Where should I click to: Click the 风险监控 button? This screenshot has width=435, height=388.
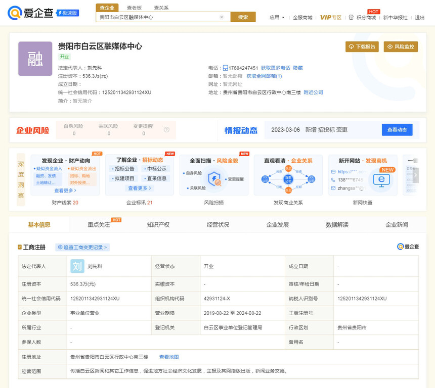tap(401, 46)
